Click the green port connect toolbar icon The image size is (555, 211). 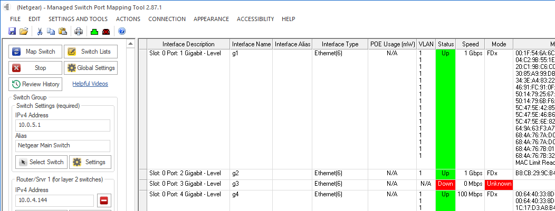pos(94,32)
